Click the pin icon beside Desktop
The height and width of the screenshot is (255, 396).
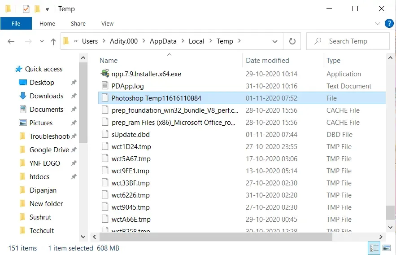pyautogui.click(x=74, y=83)
